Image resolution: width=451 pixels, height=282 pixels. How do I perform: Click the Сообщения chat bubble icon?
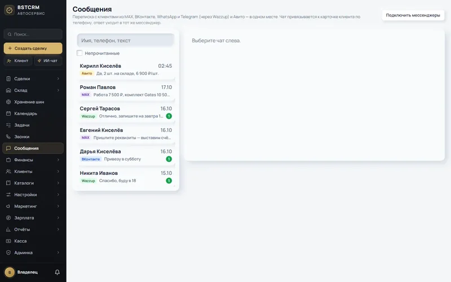click(8, 148)
